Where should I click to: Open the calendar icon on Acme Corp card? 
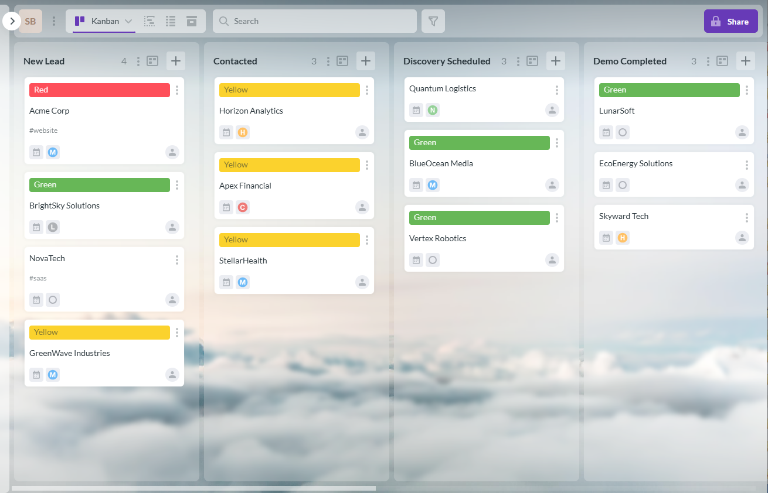(36, 152)
